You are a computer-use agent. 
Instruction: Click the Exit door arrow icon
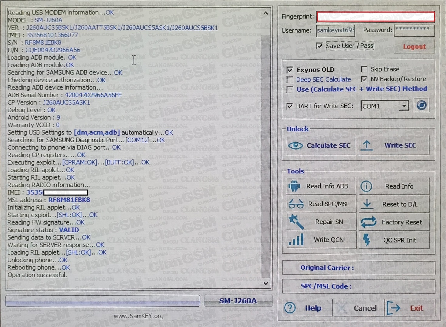coord(394,308)
